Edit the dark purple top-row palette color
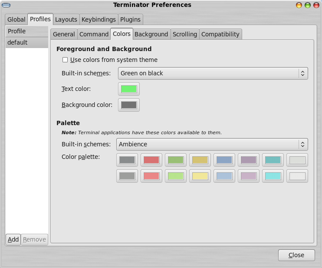This screenshot has width=322, height=268. 249,160
